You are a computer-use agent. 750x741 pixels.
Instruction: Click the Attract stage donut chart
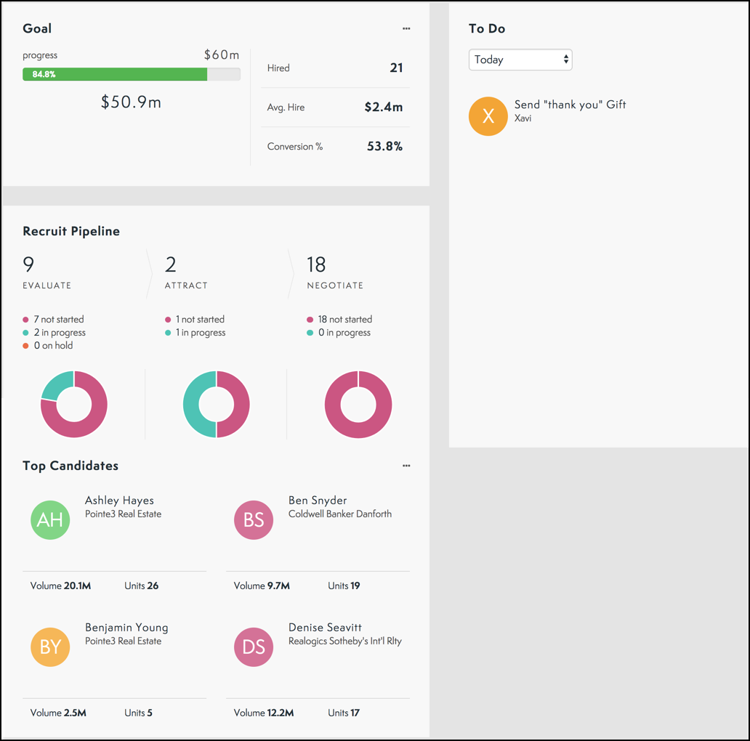coord(216,403)
